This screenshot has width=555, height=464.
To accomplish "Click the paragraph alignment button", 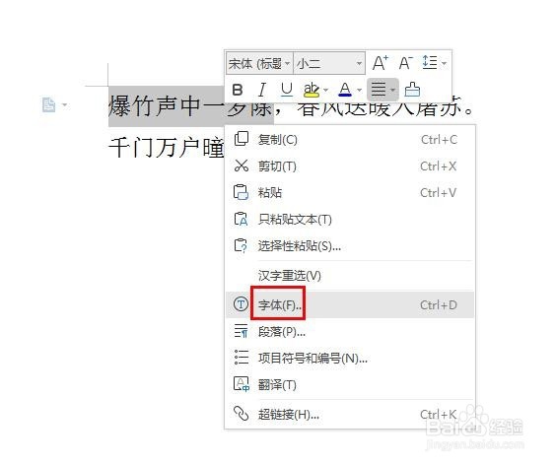I will tap(379, 90).
